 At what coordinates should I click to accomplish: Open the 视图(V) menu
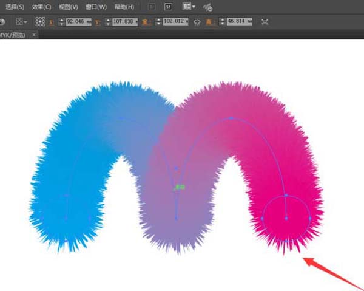click(x=68, y=7)
